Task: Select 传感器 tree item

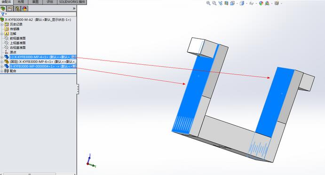Action: tap(15, 29)
